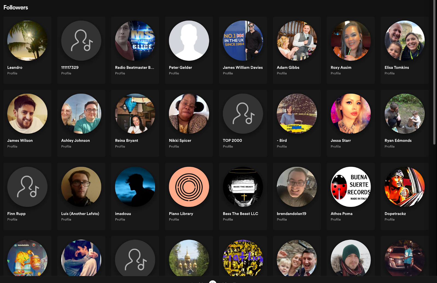Viewport: 437px width, 283px height.
Task: Click the Adam Gibbs name link
Action: 288,67
